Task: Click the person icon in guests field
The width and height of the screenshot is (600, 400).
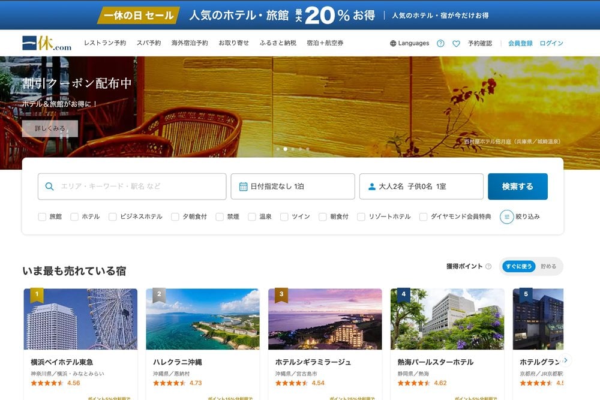Action: tap(371, 187)
